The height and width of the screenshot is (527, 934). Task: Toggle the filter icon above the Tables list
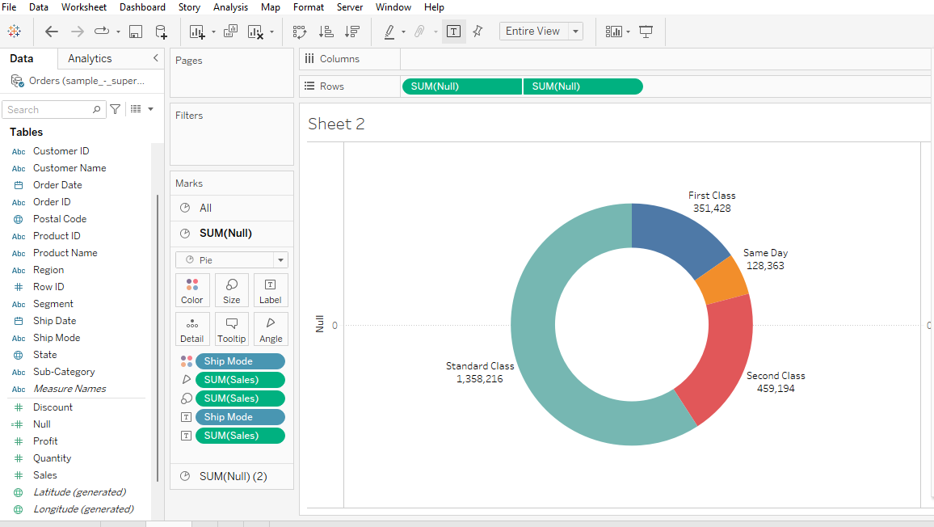(115, 109)
